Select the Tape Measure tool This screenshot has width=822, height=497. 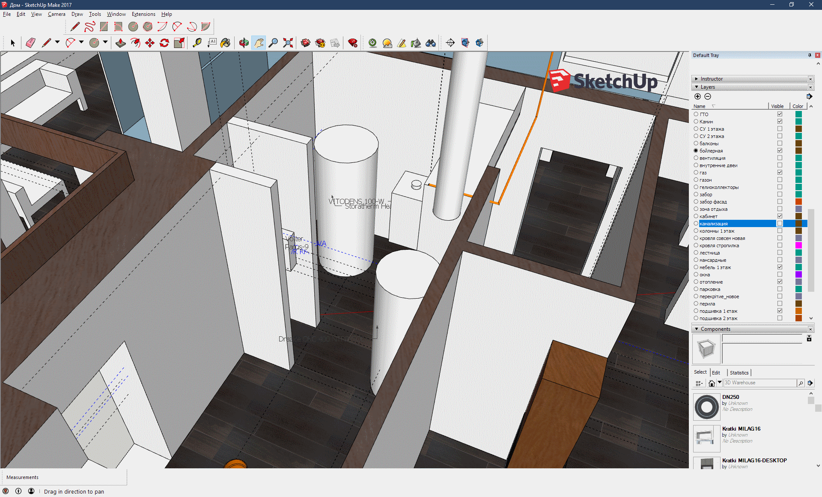[197, 43]
